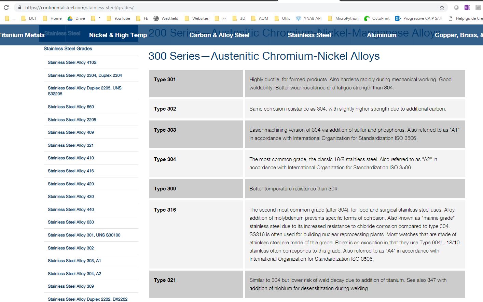Open the OneNote extension icon
Image resolution: width=483 pixels, height=302 pixels.
467,8
